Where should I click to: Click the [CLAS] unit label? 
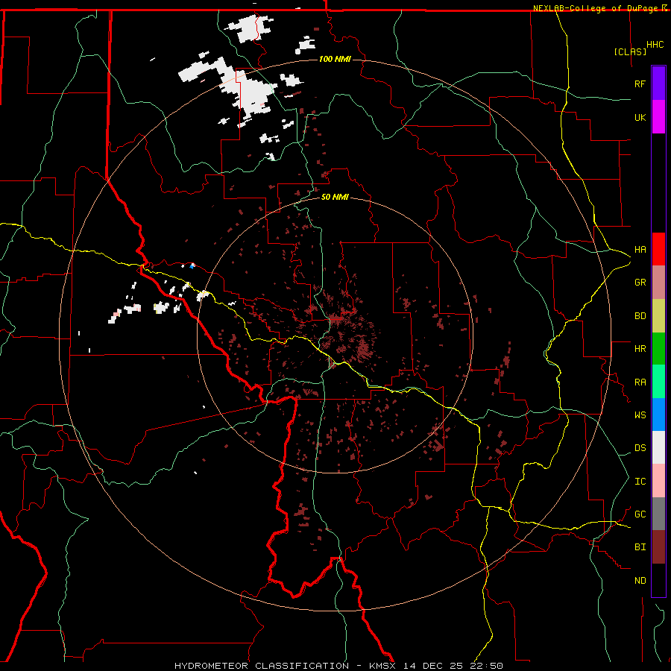click(630, 51)
